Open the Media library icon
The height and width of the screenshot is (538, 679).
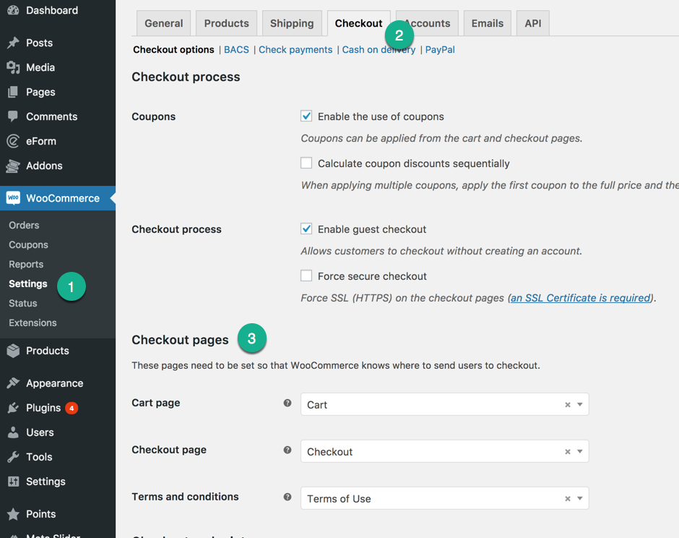(13, 67)
